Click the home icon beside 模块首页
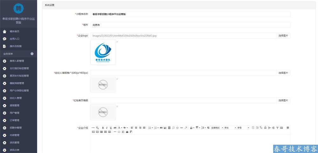The height and width of the screenshot is (153, 318). click(4, 32)
